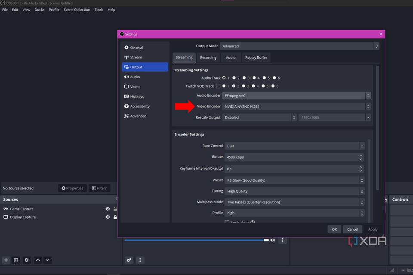Switch to the Recording tab
The image size is (413, 275).
(208, 57)
